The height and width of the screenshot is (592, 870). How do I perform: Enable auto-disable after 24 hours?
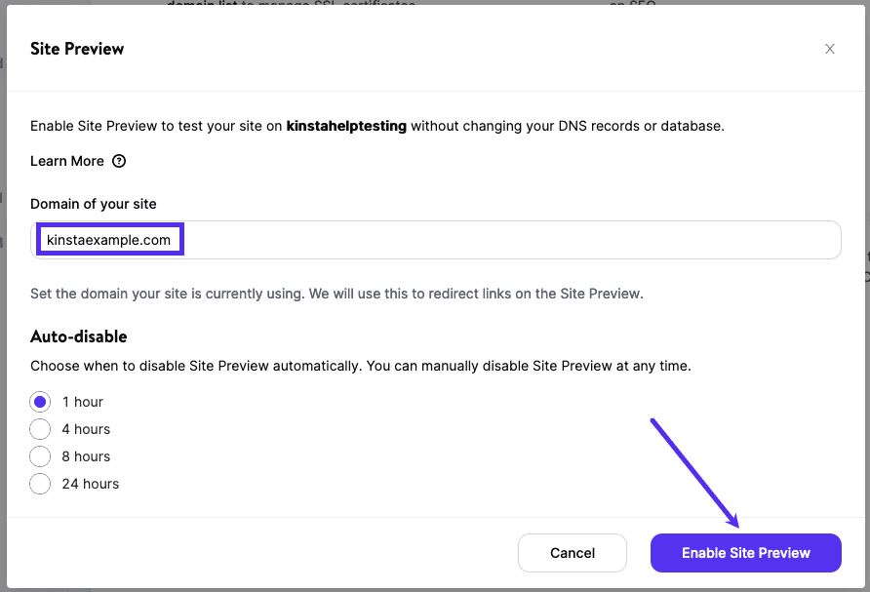39,484
